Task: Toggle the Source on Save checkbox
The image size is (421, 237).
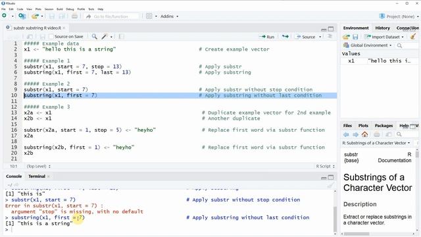Action: coord(51,37)
